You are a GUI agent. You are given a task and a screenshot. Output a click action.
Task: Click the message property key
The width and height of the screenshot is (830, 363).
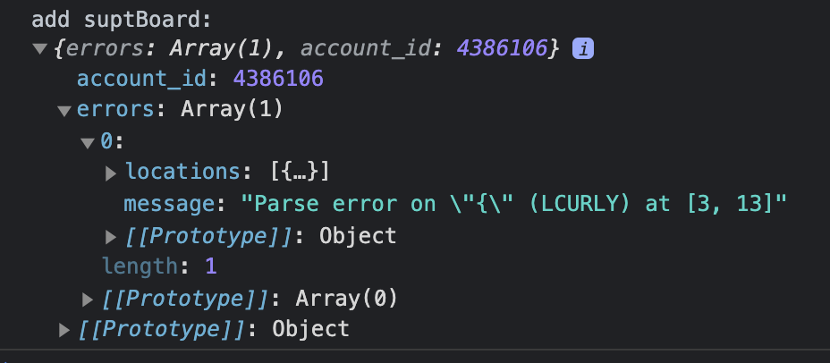pos(171,204)
